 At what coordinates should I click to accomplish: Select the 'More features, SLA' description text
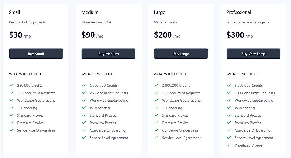[x=96, y=22]
